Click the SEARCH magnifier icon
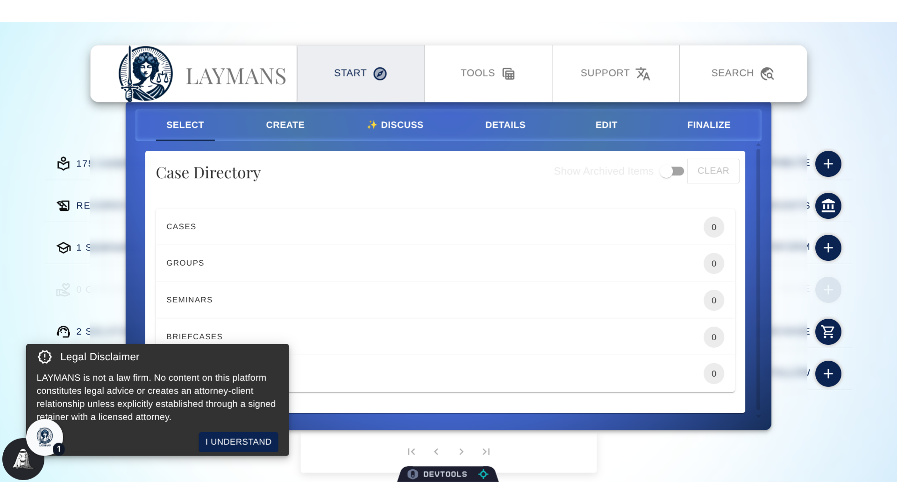The width and height of the screenshot is (897, 504). [x=767, y=73]
